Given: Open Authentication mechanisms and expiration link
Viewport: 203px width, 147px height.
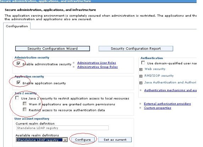Looking at the screenshot, I should click(x=170, y=90).
